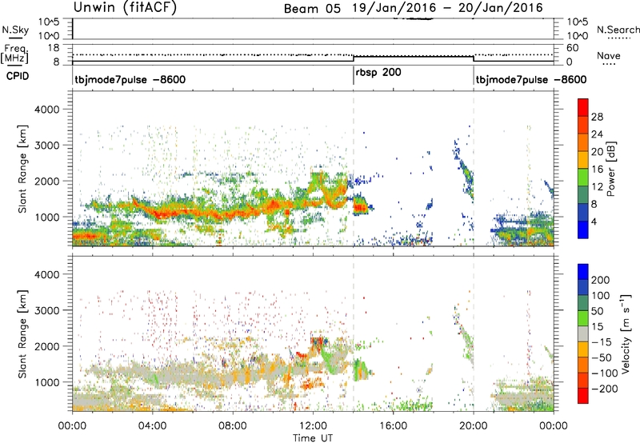Screen dimensions: 640x443
Task: Click the '04:00' time tick label
Action: 153,426
